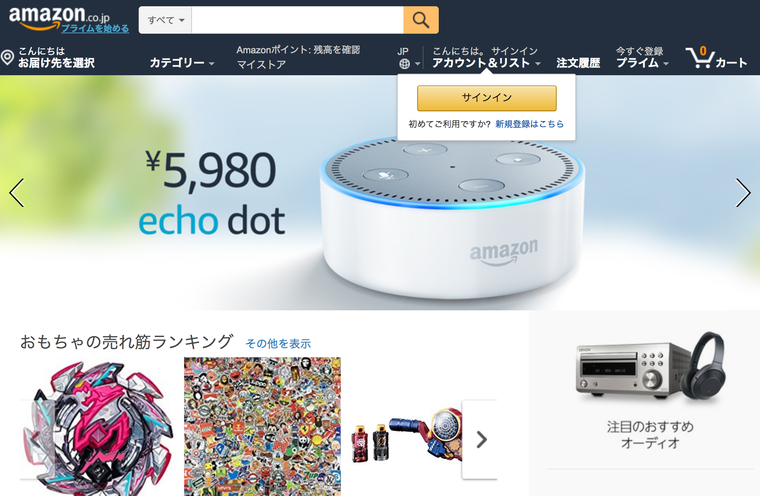This screenshot has width=760, height=496.
Task: Open the プライム dropdown menu
Action: [642, 63]
